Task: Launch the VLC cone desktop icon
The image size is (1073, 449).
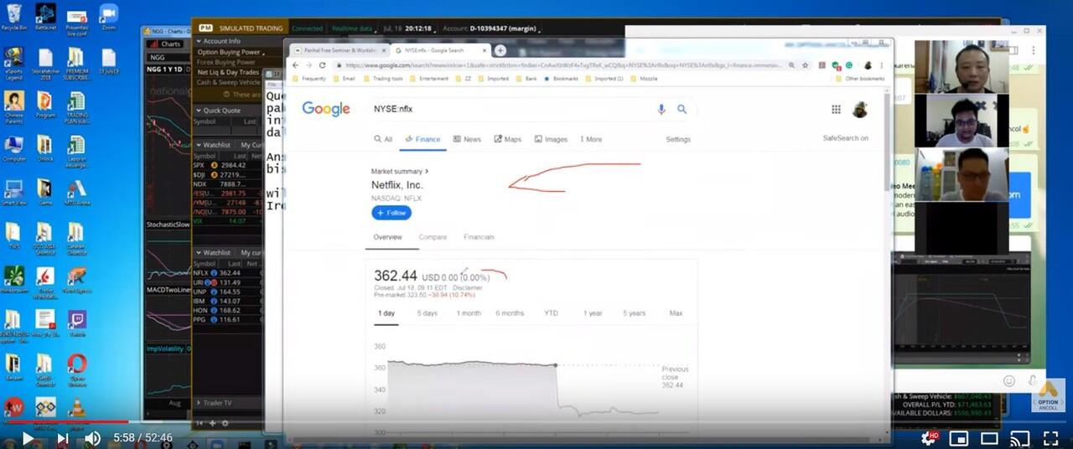Action: (x=76, y=410)
